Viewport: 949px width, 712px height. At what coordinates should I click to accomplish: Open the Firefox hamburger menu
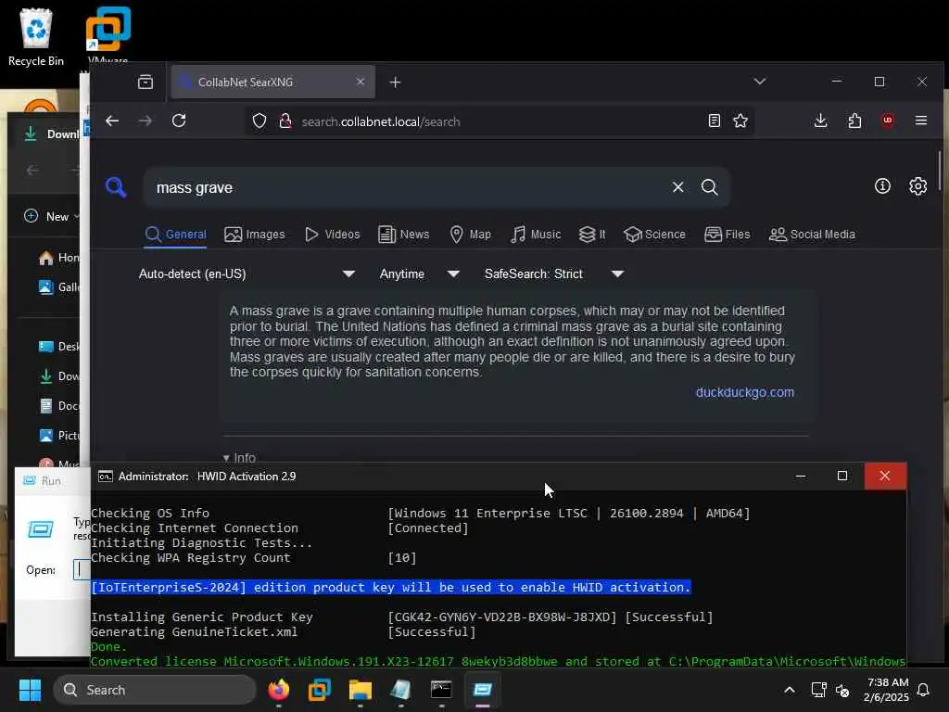click(921, 121)
